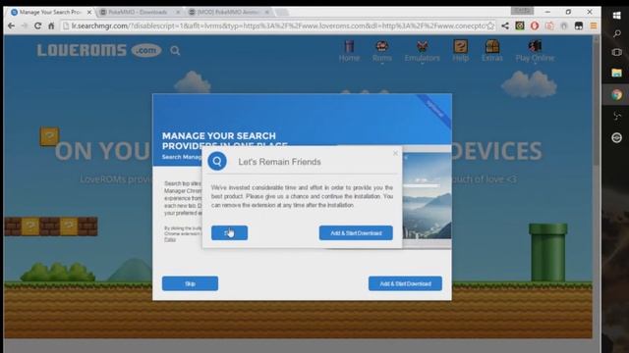Screen dimensions: 629x353
Task: Open the Home navigation item
Action: [x=349, y=51]
